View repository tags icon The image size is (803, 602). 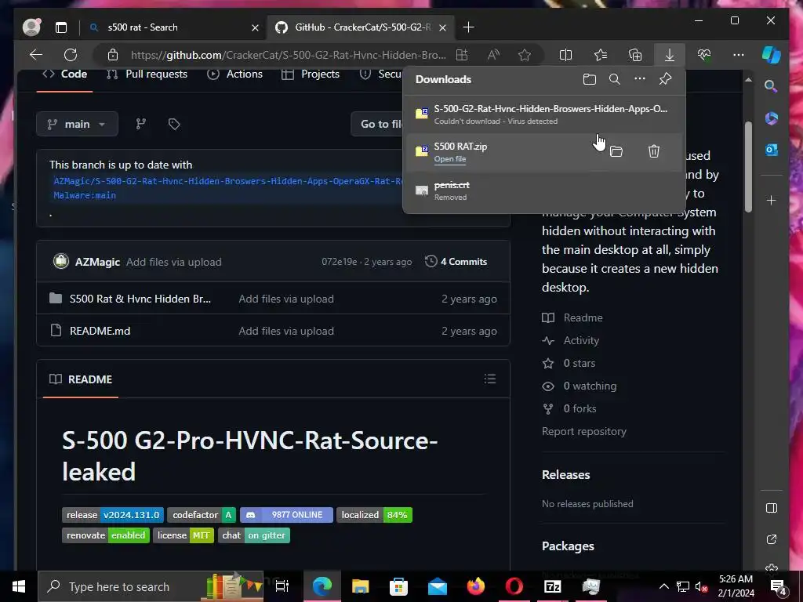(x=174, y=124)
